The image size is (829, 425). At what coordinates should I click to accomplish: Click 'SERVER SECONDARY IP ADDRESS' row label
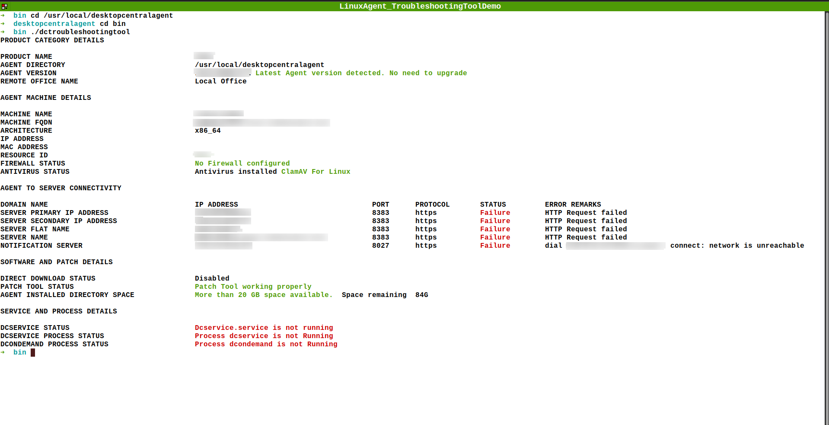tap(59, 221)
